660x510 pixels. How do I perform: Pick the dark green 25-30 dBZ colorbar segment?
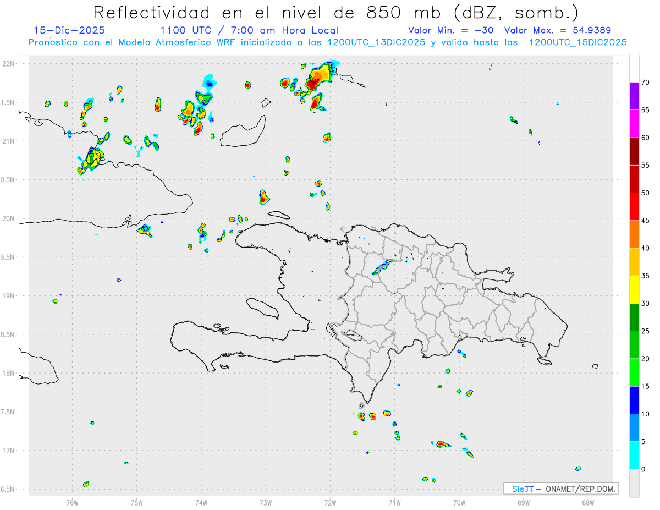(634, 317)
